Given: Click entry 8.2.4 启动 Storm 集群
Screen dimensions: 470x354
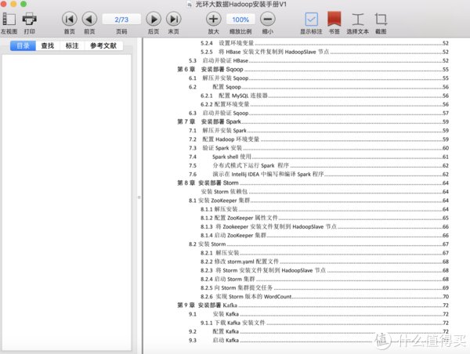Looking at the screenshot, I should (x=324, y=279).
